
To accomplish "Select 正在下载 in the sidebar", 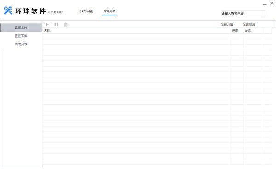I will point(21,36).
